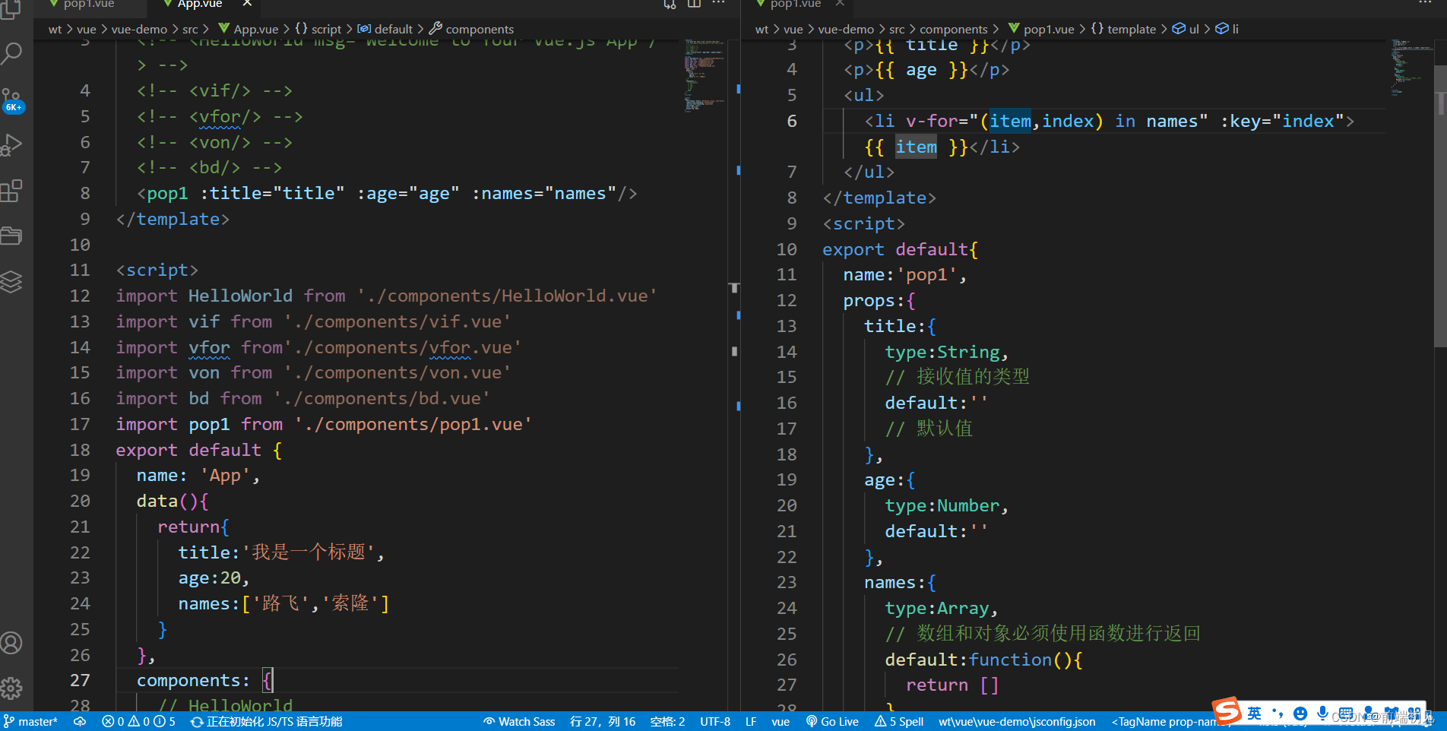The image size is (1447, 731).
Task: Click master* git branch in status bar
Action: (31, 721)
